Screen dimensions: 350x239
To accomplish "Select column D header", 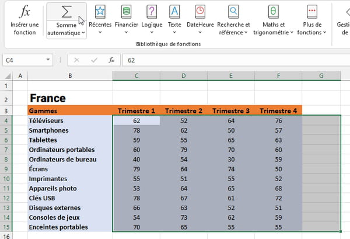I will 184,76.
